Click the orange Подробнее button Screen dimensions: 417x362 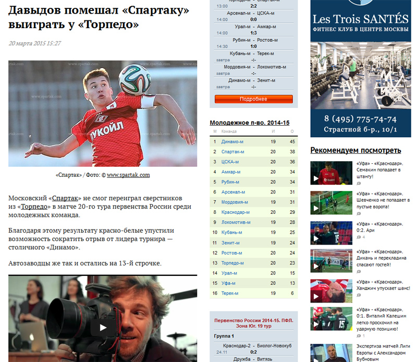pyautogui.click(x=254, y=99)
